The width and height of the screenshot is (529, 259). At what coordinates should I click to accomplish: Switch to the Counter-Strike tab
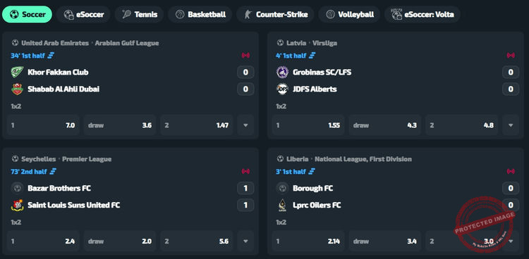pos(275,15)
